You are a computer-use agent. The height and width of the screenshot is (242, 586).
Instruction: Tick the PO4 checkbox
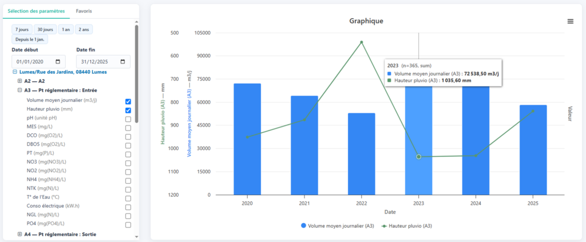(128, 225)
